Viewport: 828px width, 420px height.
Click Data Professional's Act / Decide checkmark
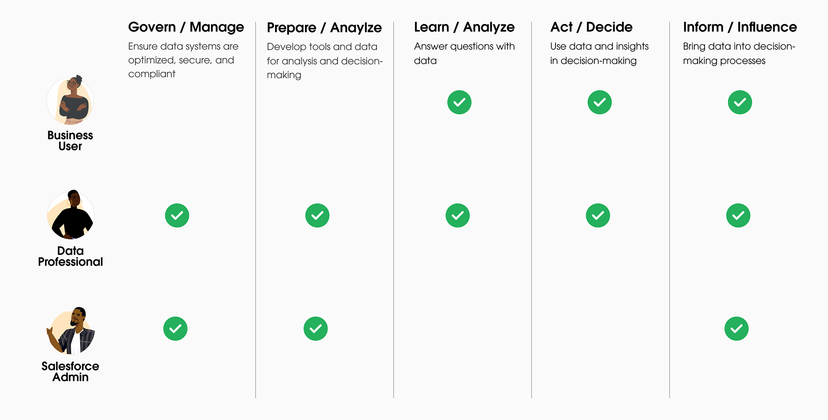(x=598, y=215)
